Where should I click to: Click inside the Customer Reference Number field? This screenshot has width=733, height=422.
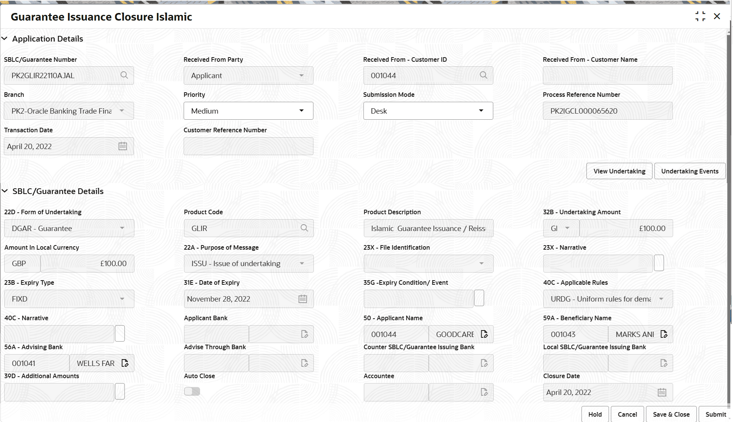(x=248, y=146)
